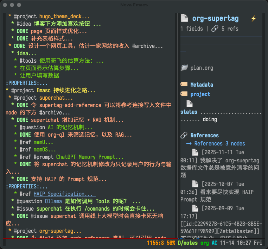Click vertical divider between the two panes

pyautogui.click(x=178, y=125)
